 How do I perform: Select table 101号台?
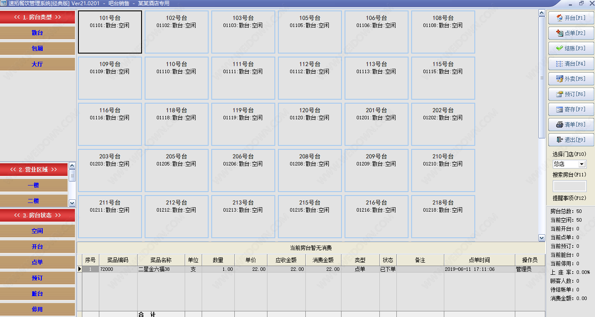click(x=110, y=32)
